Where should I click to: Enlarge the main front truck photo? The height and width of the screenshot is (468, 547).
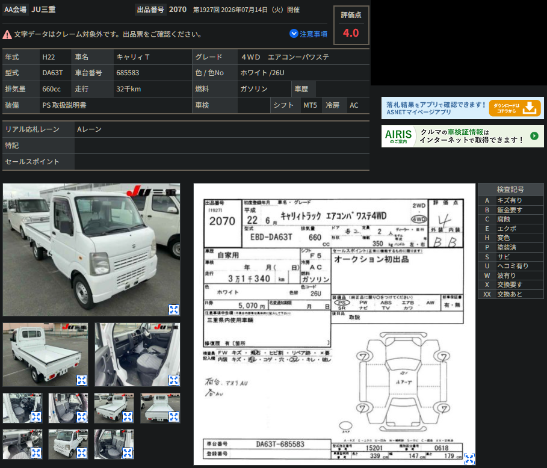click(174, 310)
